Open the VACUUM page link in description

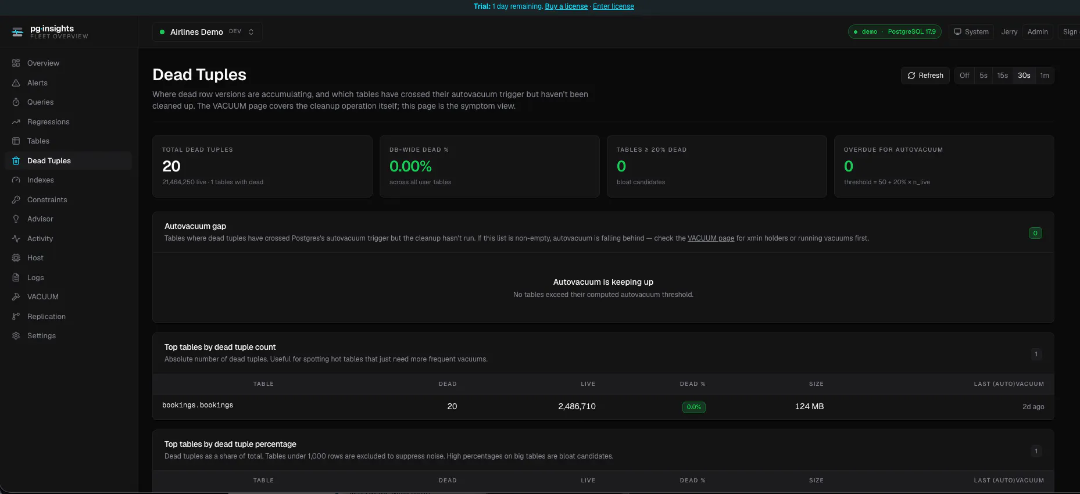click(x=710, y=238)
